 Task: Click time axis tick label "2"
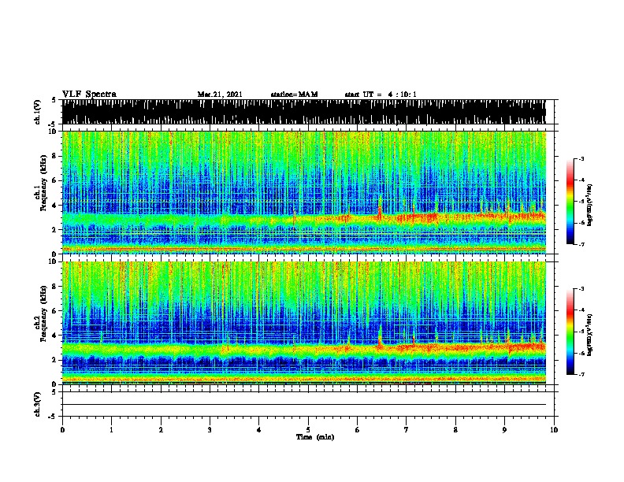[161, 430]
